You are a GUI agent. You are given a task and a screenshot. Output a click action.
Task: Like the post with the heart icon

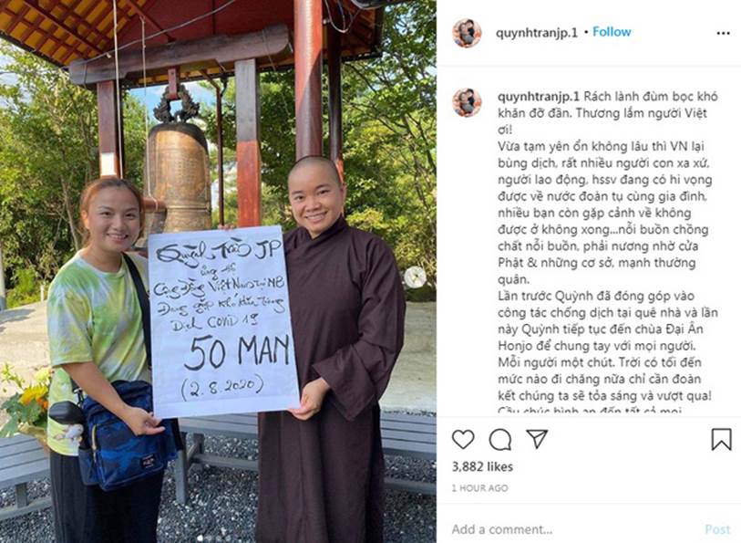463,439
